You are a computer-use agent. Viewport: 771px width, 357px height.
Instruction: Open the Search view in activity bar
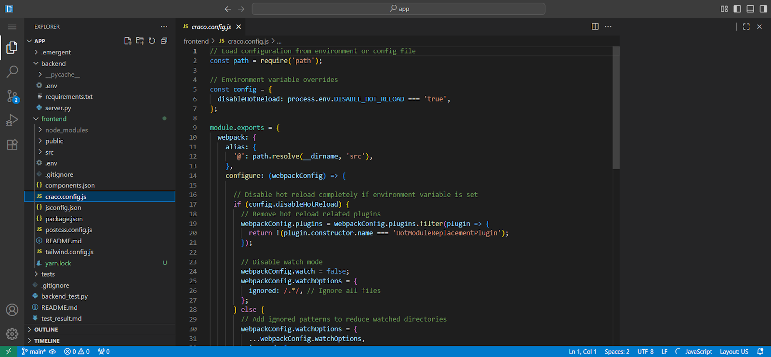(12, 72)
